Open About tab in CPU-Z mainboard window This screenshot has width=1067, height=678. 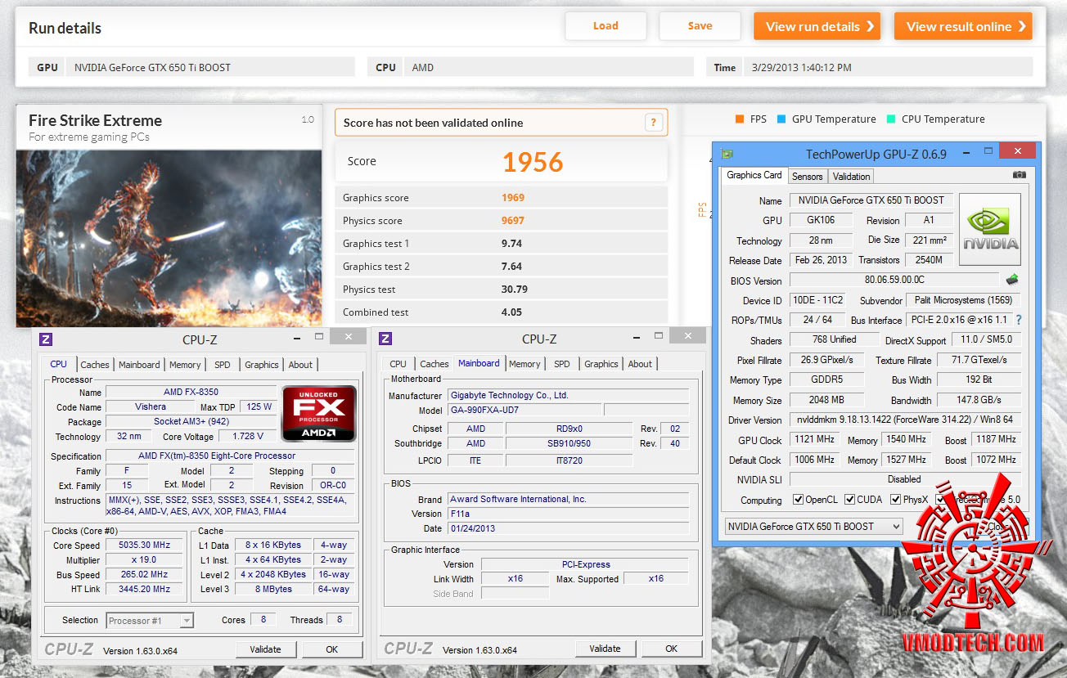[x=640, y=364]
